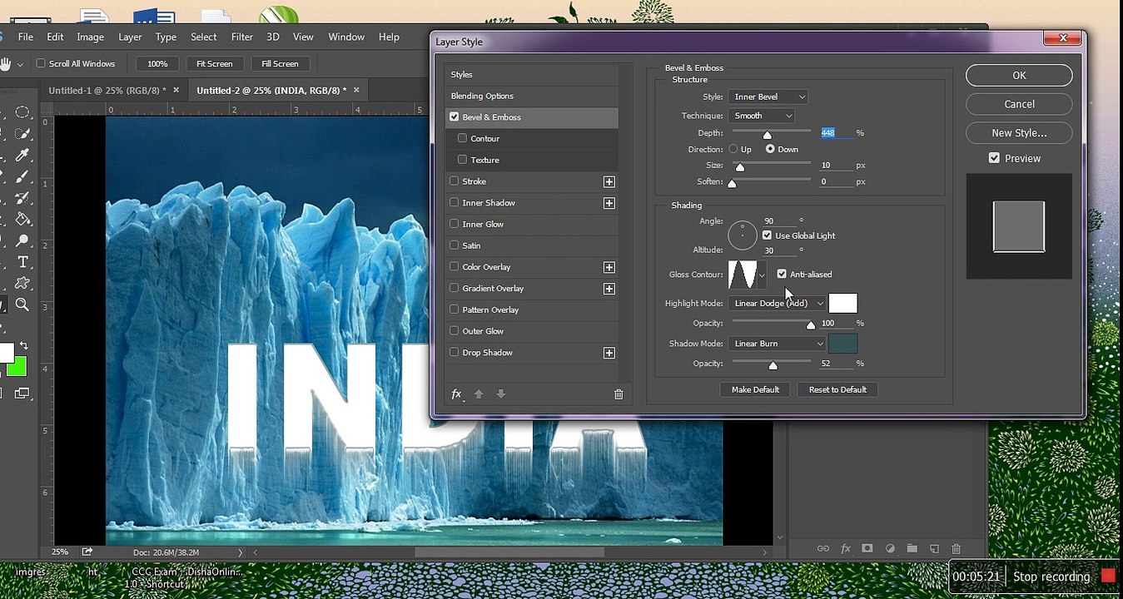Open the Filter menu

pos(242,37)
